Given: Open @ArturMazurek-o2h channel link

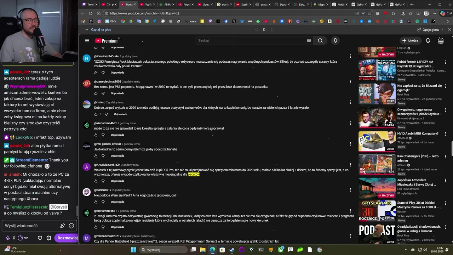Looking at the screenshot, I should coord(107,165).
